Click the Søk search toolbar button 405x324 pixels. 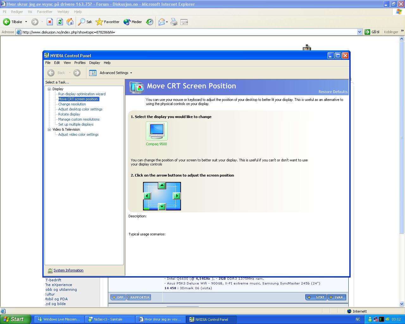pos(85,22)
